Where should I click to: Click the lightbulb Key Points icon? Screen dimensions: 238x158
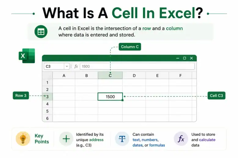click(23, 139)
